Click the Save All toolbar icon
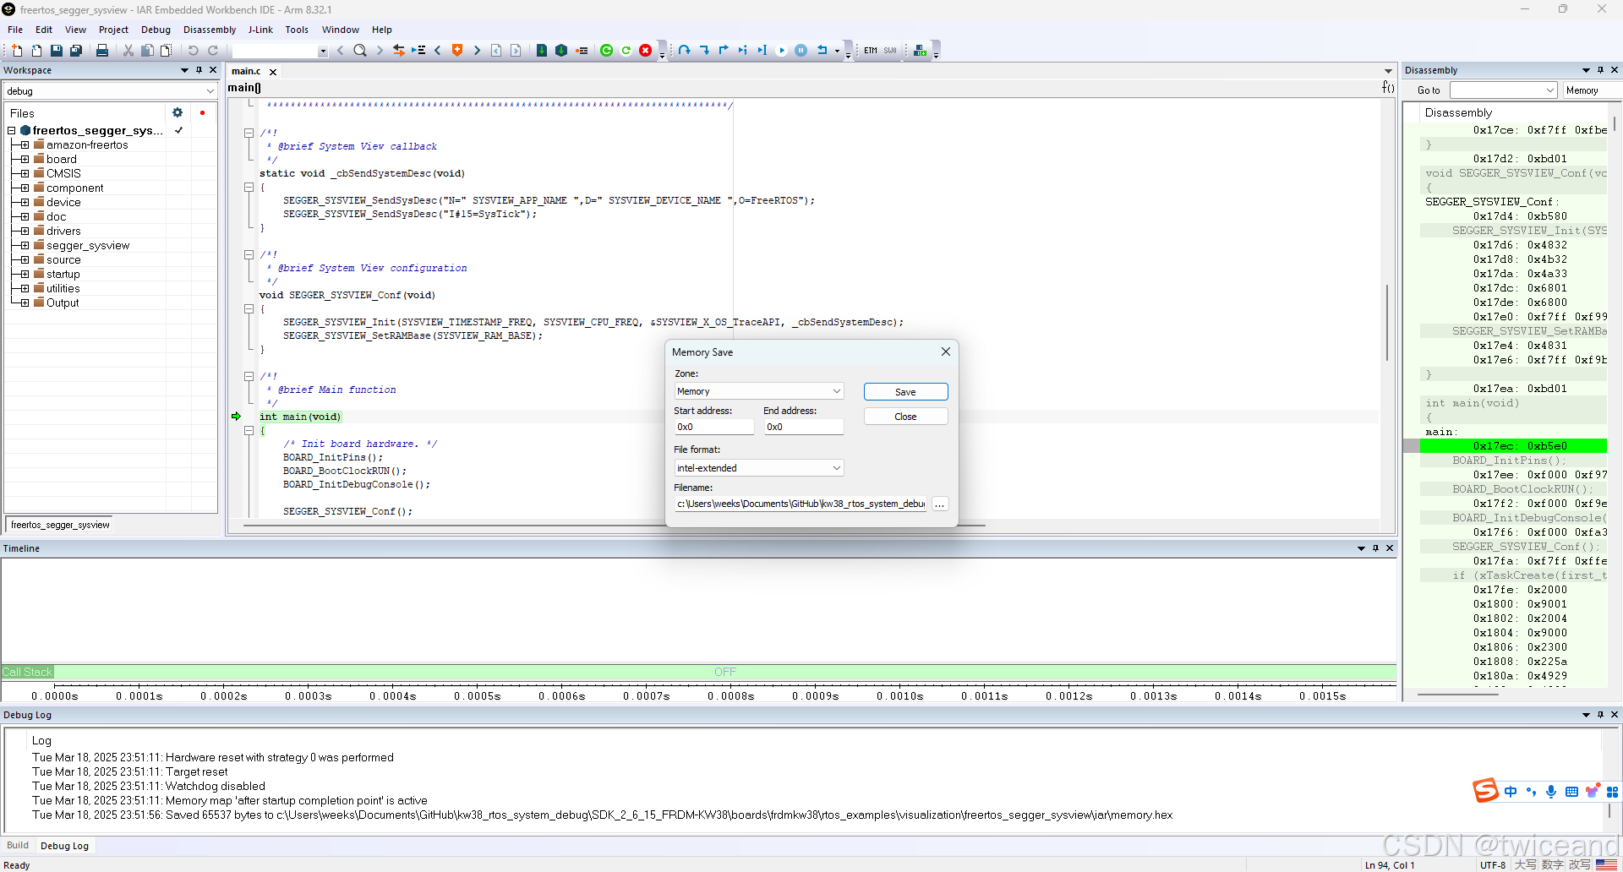This screenshot has height=872, width=1623. pos(76,51)
